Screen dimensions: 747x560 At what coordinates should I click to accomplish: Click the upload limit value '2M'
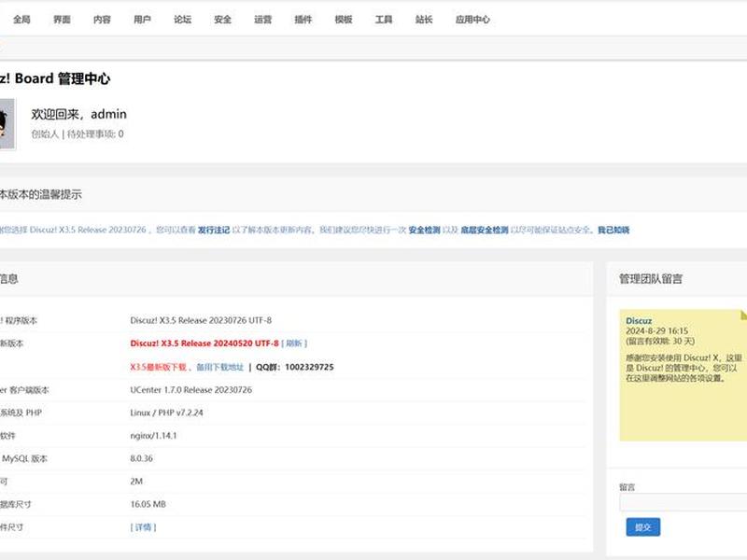point(136,482)
